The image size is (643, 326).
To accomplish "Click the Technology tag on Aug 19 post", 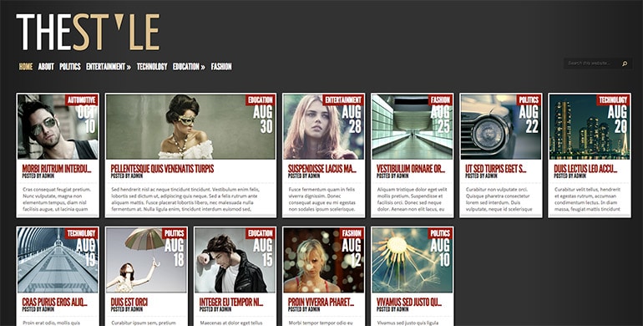I will (x=81, y=233).
